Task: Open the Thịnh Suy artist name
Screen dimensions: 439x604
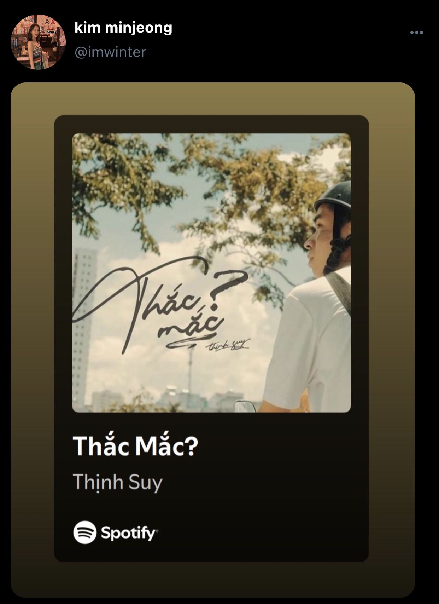Action: click(118, 482)
